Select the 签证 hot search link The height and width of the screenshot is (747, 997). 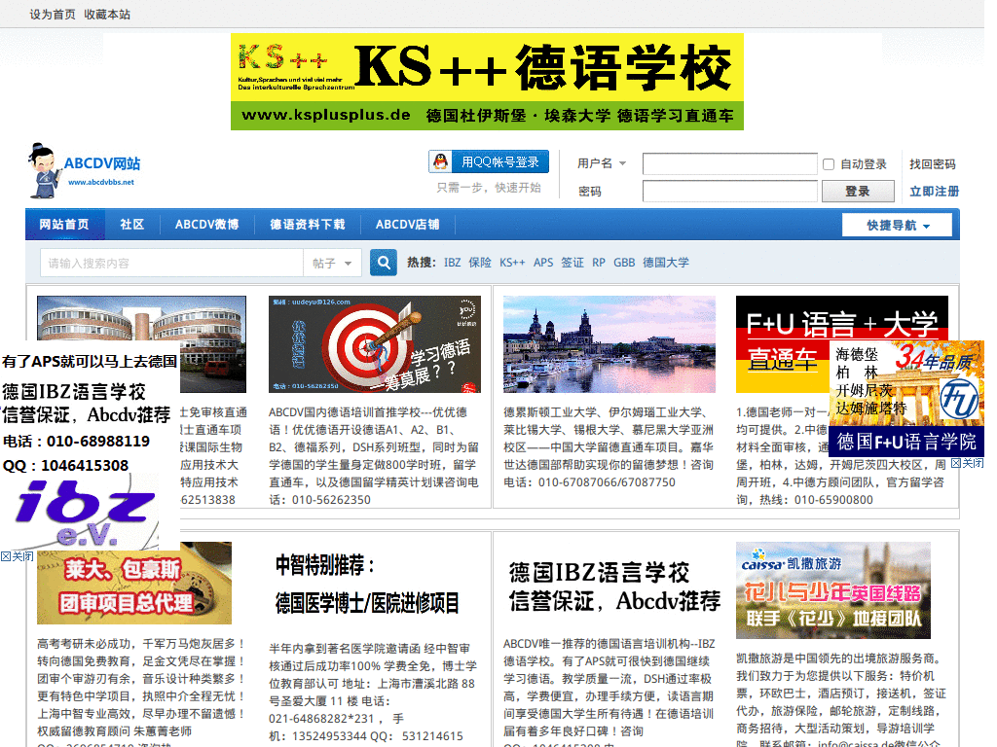(x=572, y=263)
